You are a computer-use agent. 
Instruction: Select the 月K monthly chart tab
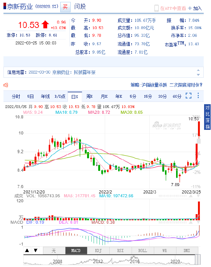(x=104, y=97)
